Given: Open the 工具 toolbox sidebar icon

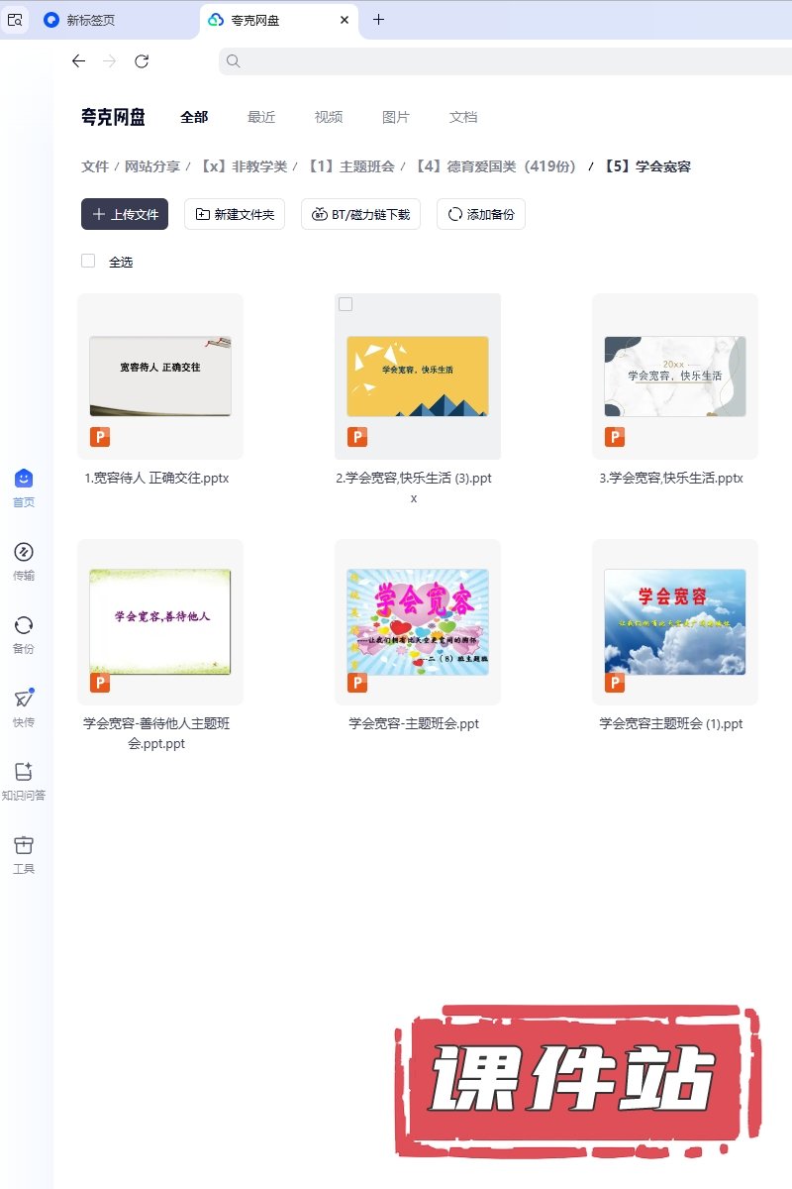Looking at the screenshot, I should click(x=24, y=845).
